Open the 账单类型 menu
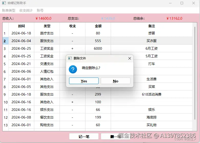 click(9, 10)
